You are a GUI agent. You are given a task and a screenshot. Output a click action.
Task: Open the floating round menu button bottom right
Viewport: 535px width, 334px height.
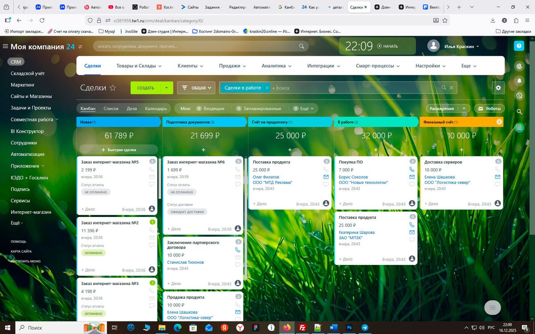[x=493, y=307]
